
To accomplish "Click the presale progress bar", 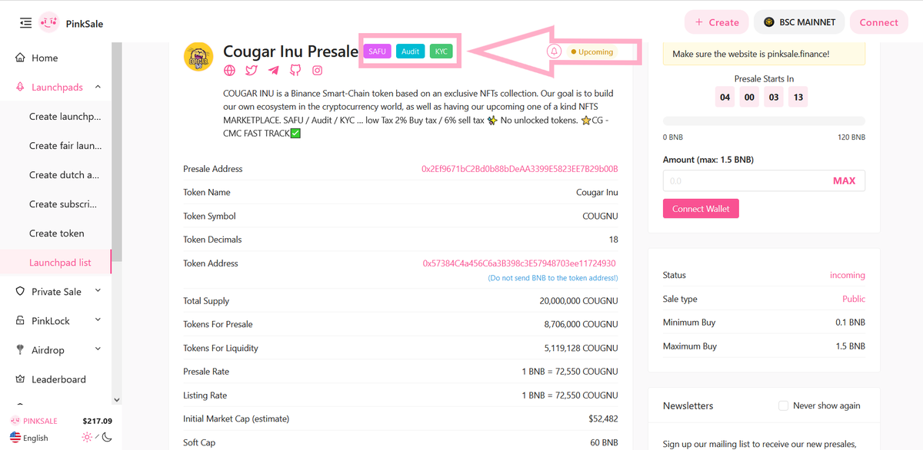I will 764,121.
